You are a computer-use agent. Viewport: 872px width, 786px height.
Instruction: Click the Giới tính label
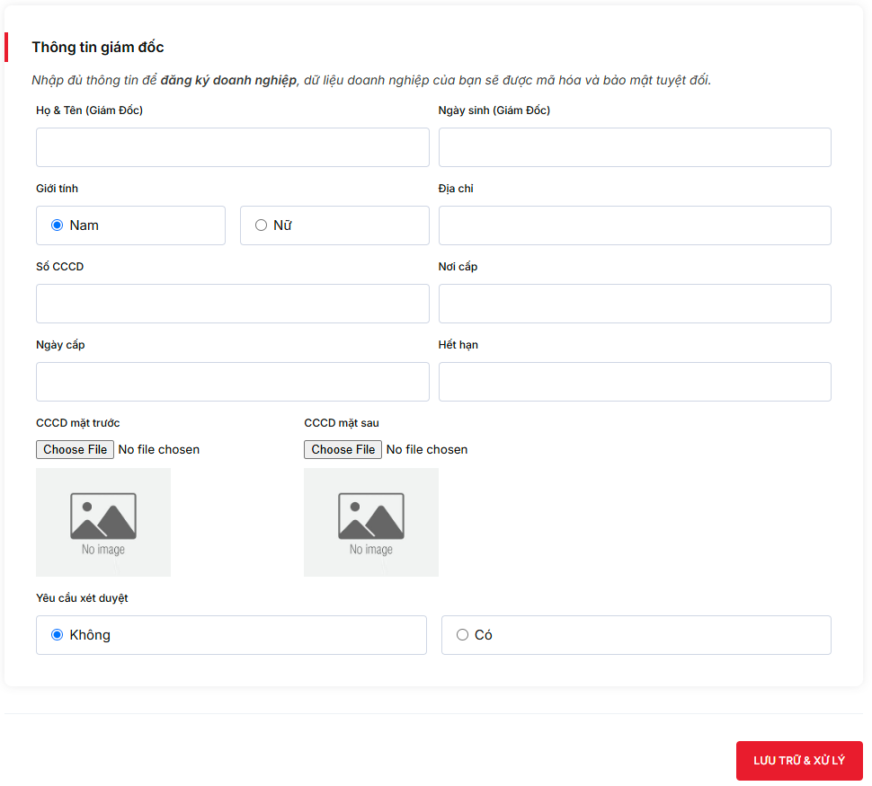click(x=58, y=189)
